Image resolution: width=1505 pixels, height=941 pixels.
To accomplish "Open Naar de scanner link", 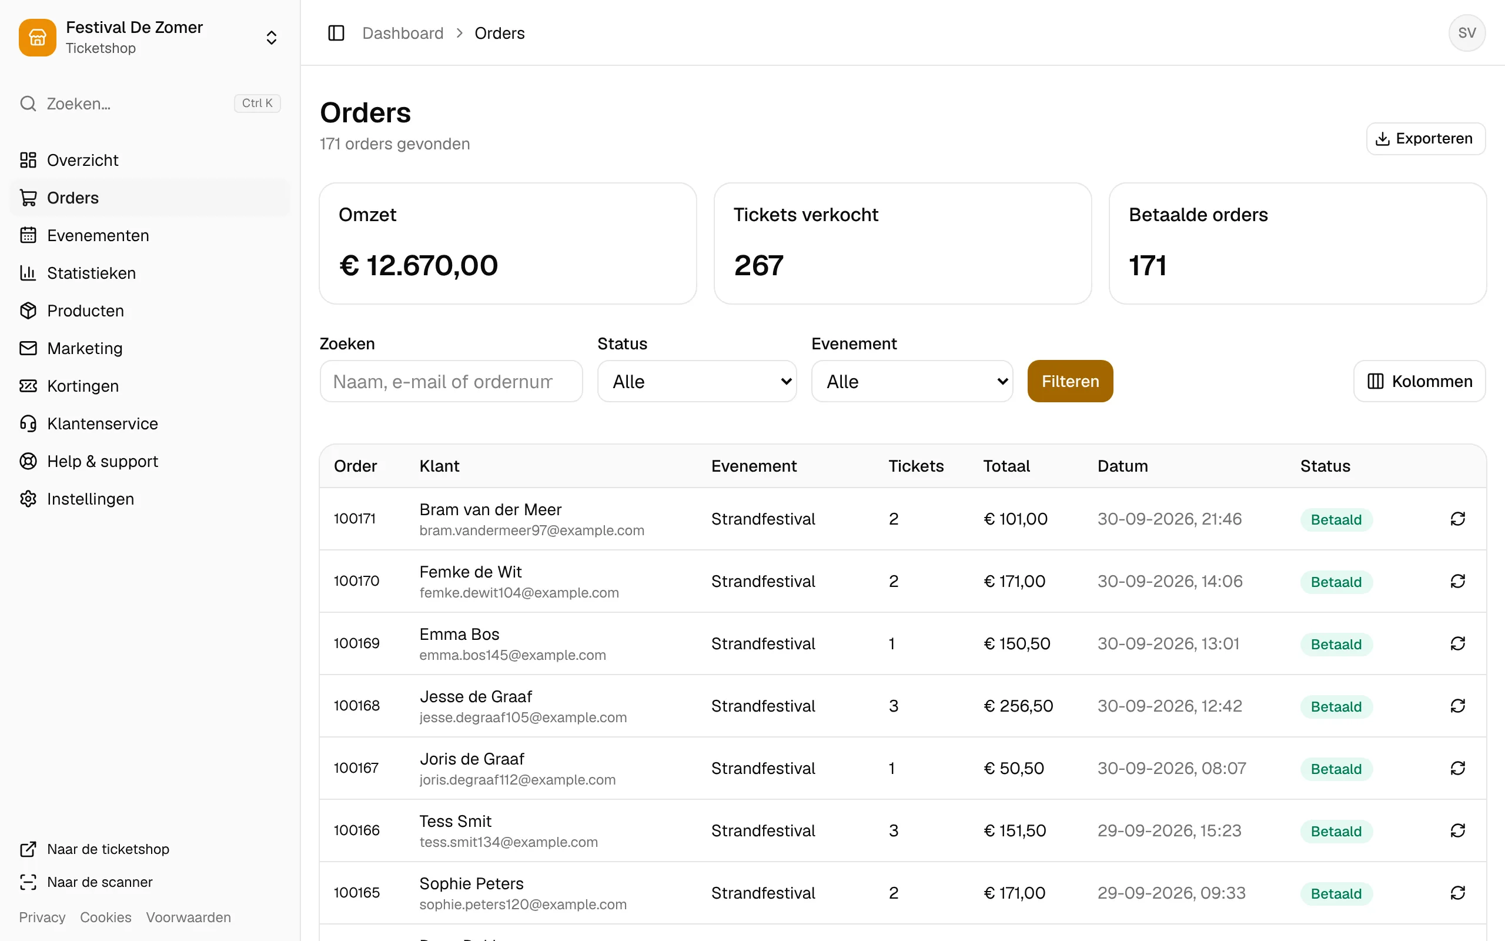I will [86, 882].
